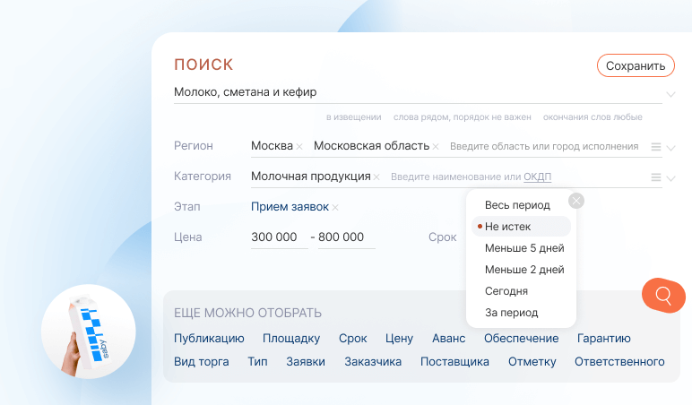The height and width of the screenshot is (405, 692).
Task: Choose Весь период in the dropdown
Action: [518, 205]
